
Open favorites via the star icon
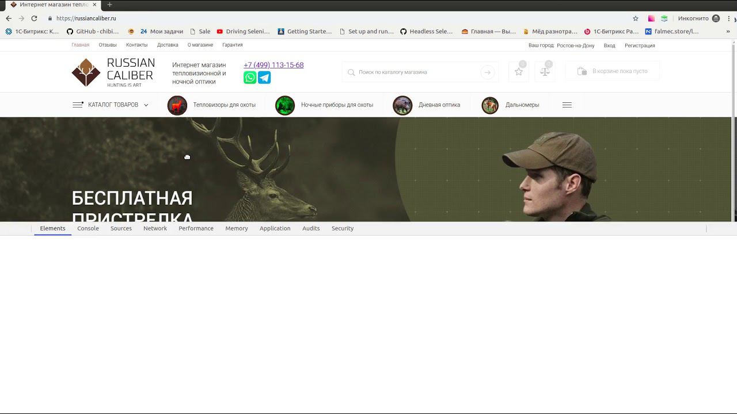click(519, 72)
